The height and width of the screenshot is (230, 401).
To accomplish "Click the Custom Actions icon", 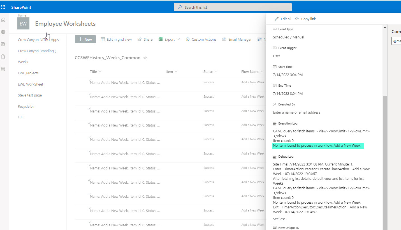I will click(x=188, y=40).
